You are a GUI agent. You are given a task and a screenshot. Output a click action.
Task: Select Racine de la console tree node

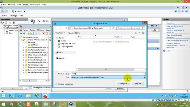coord(30,37)
